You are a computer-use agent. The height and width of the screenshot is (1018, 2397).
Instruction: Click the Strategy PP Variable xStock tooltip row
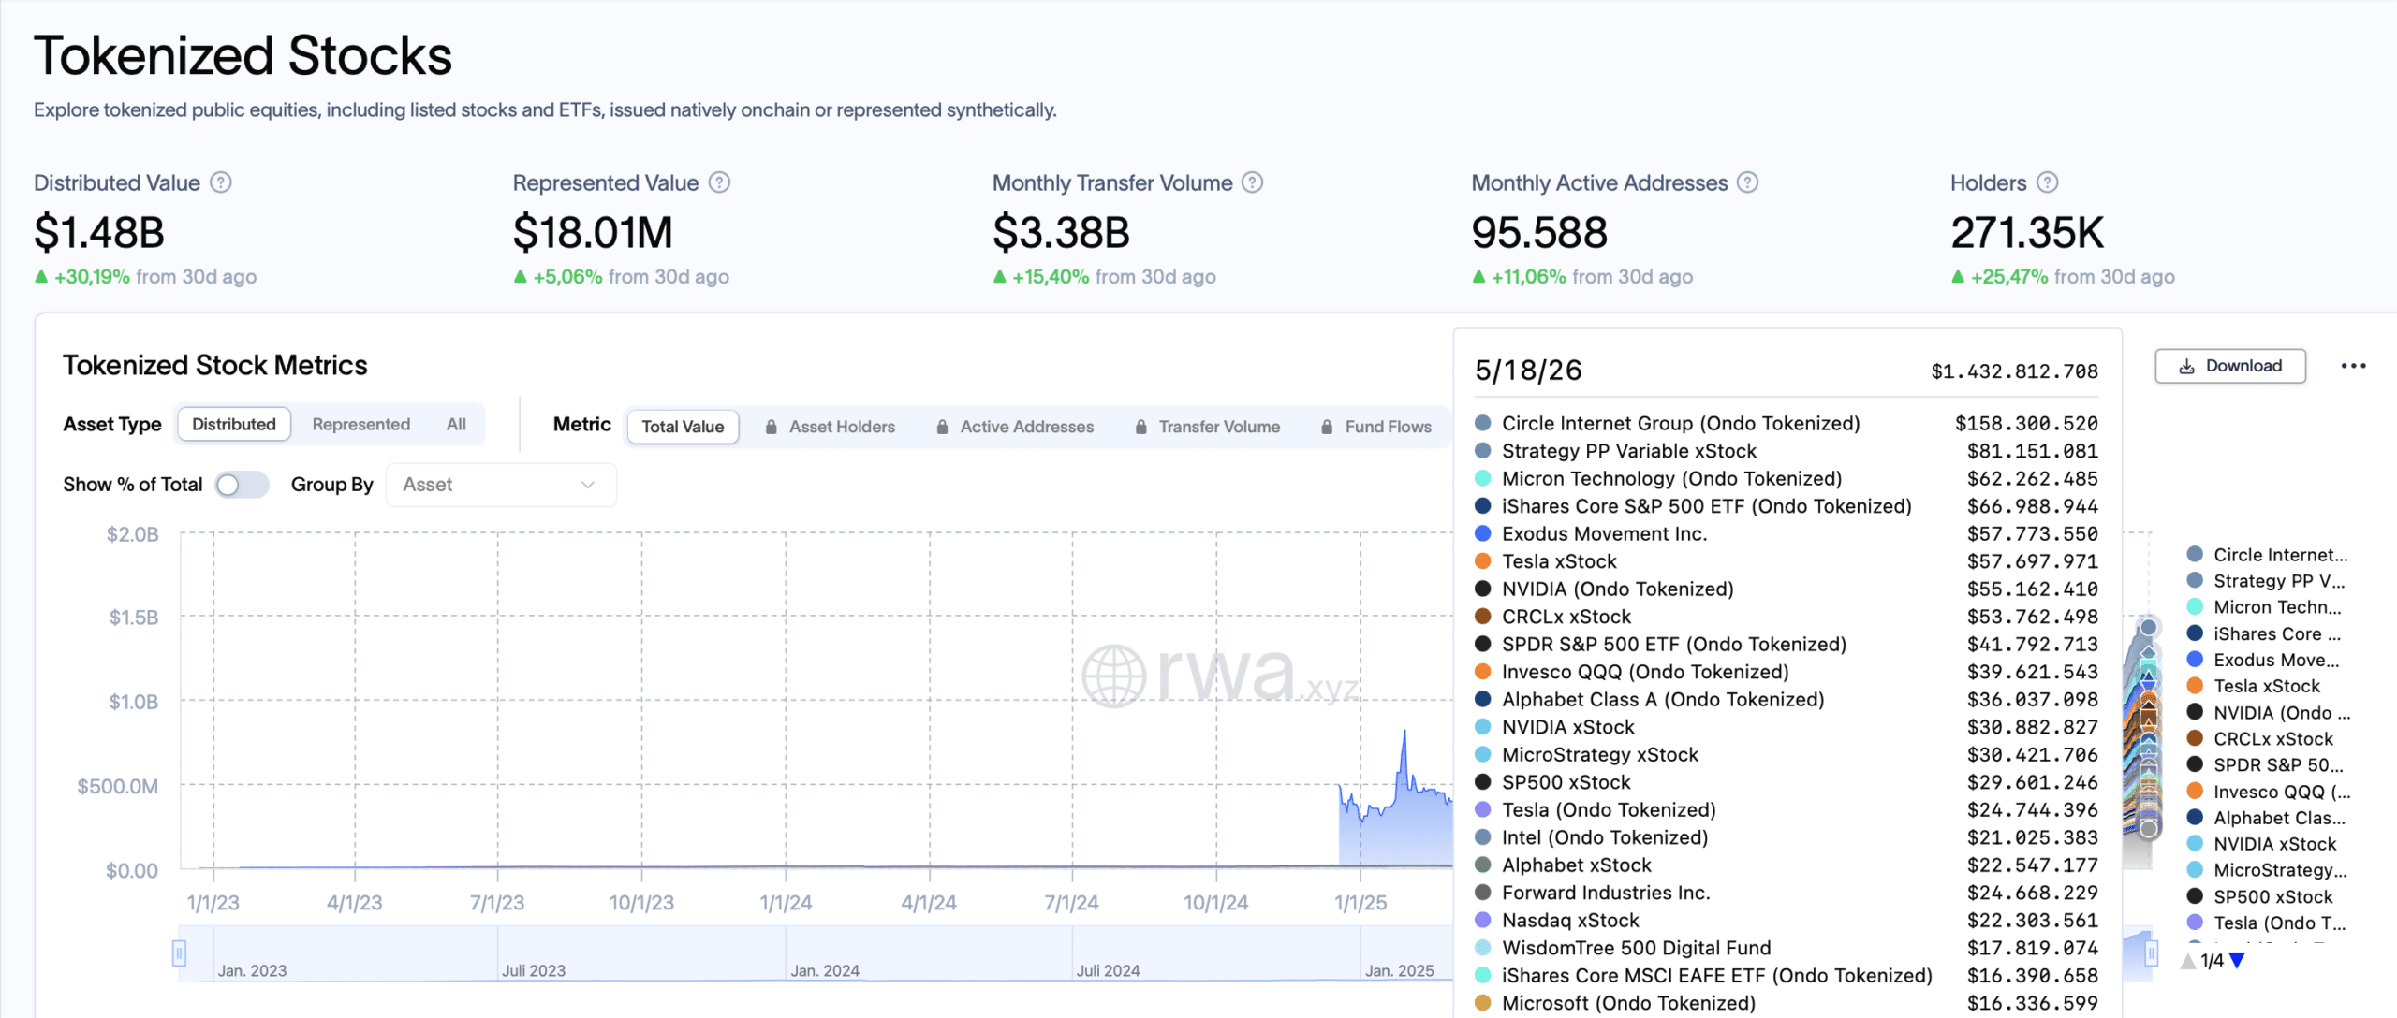[1787, 451]
